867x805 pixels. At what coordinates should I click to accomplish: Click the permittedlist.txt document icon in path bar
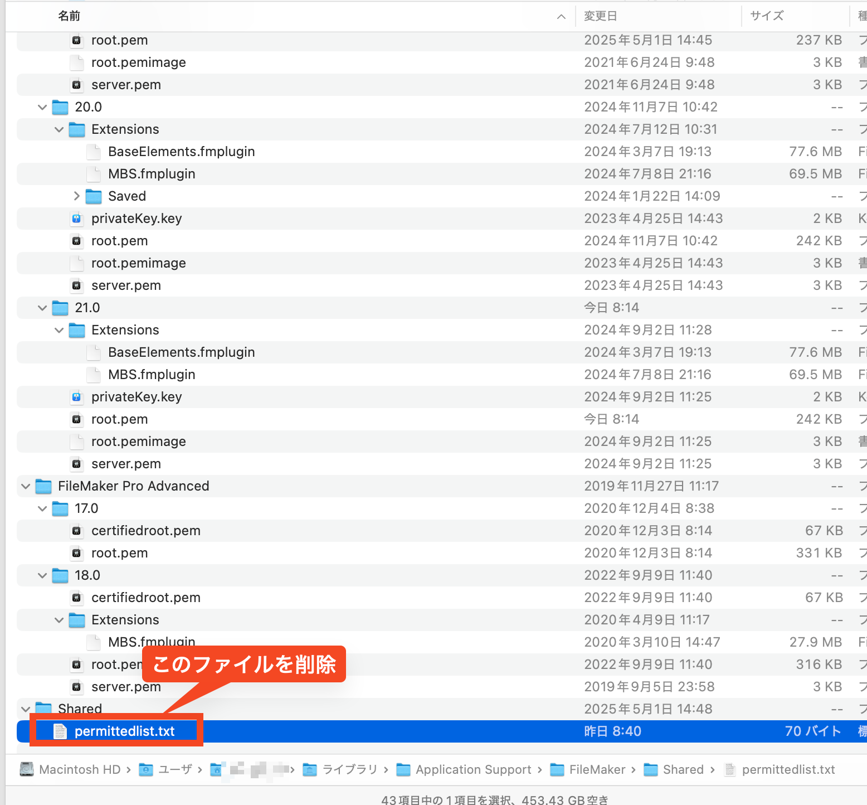[x=729, y=770]
